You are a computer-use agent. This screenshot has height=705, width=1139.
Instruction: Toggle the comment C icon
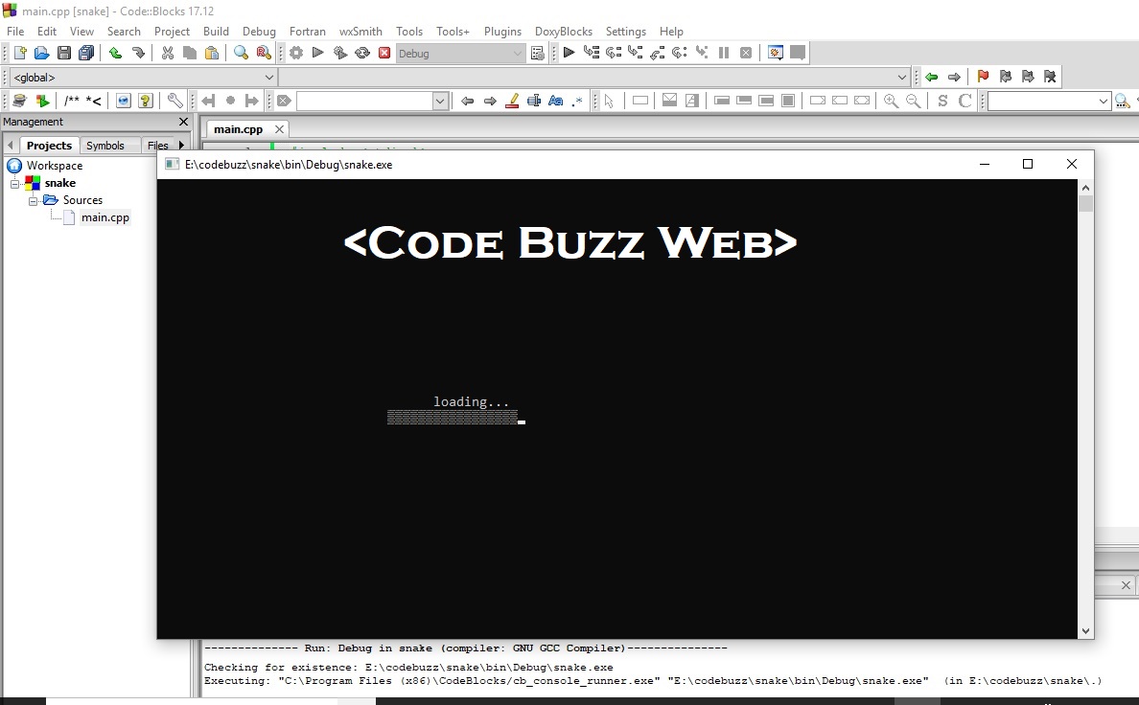tap(965, 101)
